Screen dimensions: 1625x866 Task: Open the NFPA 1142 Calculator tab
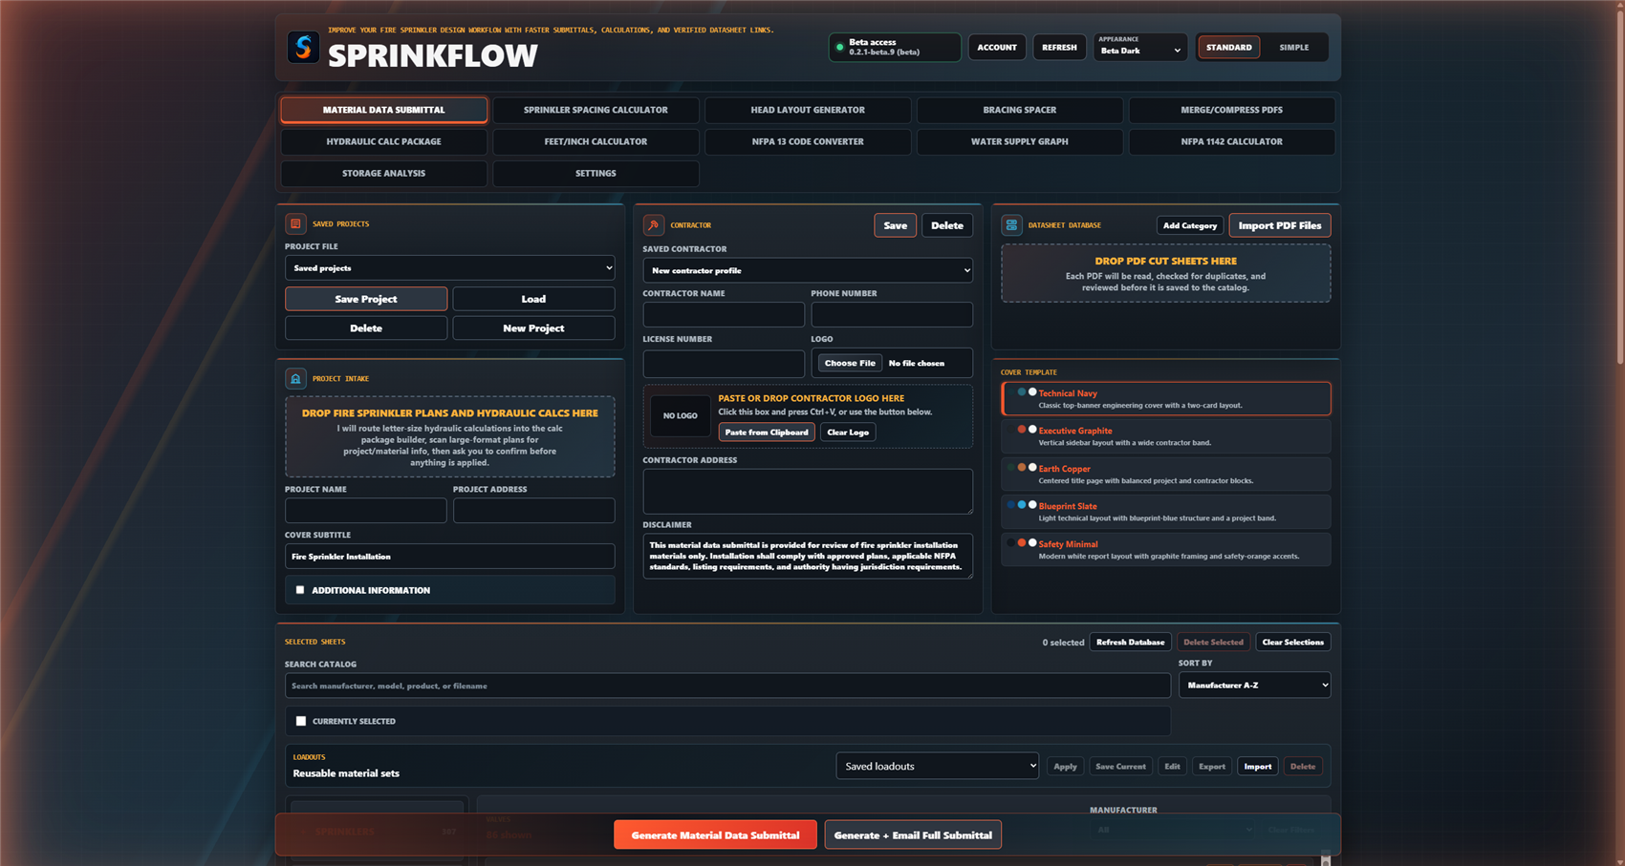tap(1231, 141)
